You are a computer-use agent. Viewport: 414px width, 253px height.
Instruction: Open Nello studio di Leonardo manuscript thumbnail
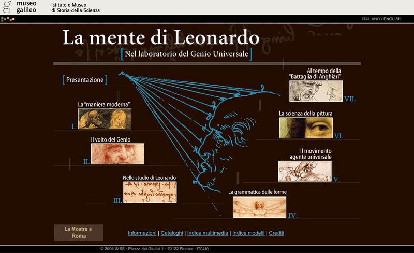click(x=150, y=192)
